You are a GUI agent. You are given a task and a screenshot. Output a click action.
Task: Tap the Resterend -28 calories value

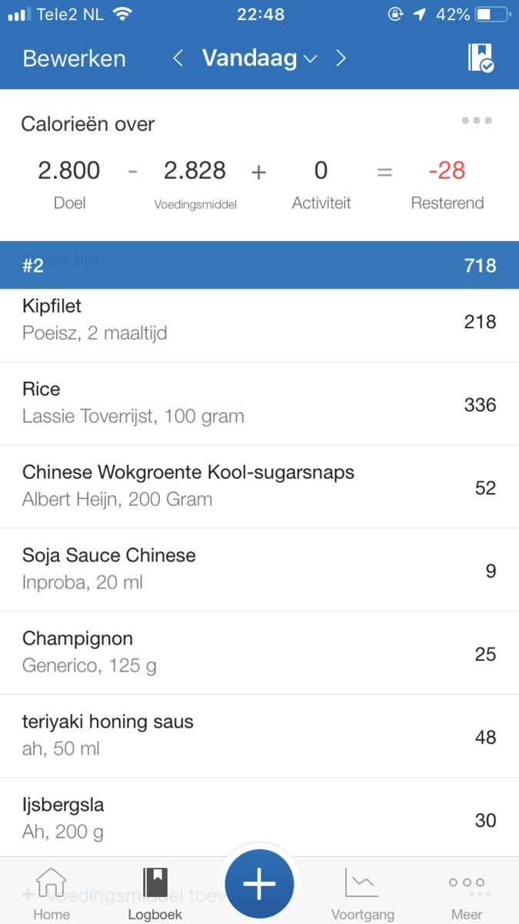[447, 171]
